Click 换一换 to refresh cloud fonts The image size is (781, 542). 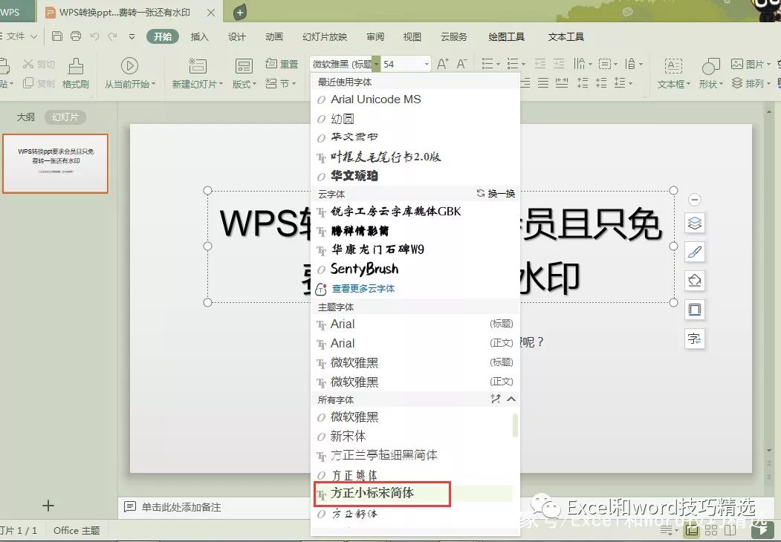pyautogui.click(x=496, y=193)
